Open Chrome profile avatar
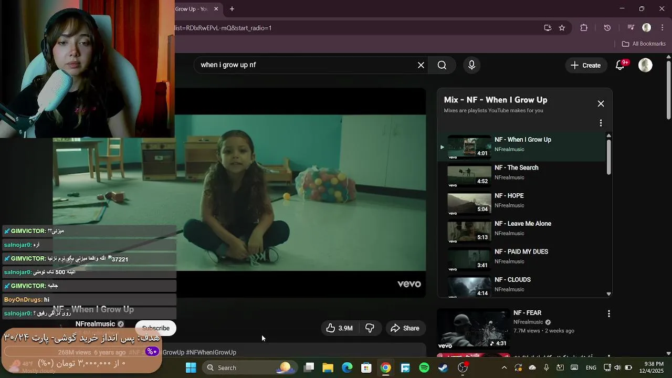672x378 pixels. click(647, 28)
